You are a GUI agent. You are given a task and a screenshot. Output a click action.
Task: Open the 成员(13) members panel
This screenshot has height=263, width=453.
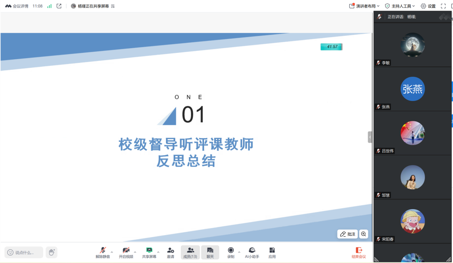pyautogui.click(x=190, y=253)
